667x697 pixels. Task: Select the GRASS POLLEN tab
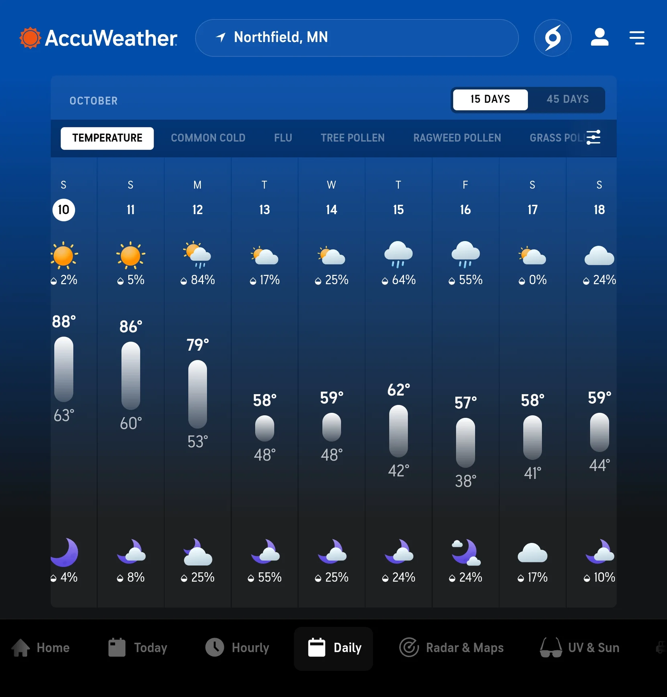pyautogui.click(x=557, y=138)
